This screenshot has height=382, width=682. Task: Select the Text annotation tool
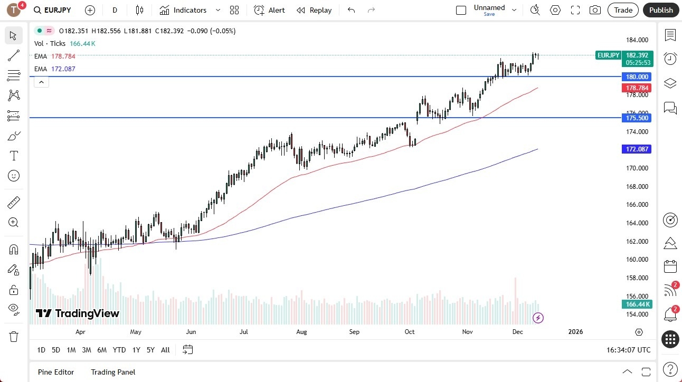(13, 155)
